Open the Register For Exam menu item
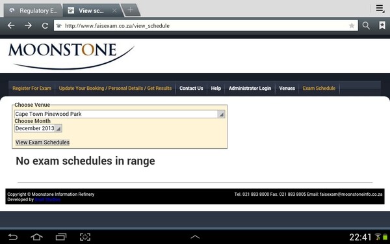The image size is (390, 244). [x=32, y=88]
